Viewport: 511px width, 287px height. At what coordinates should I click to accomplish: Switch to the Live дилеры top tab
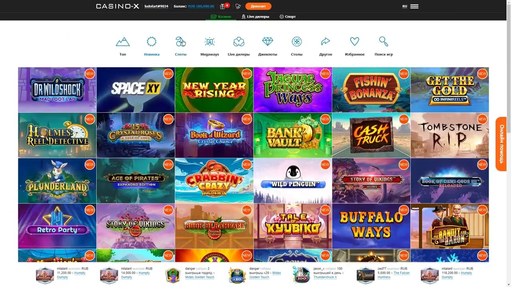255,17
